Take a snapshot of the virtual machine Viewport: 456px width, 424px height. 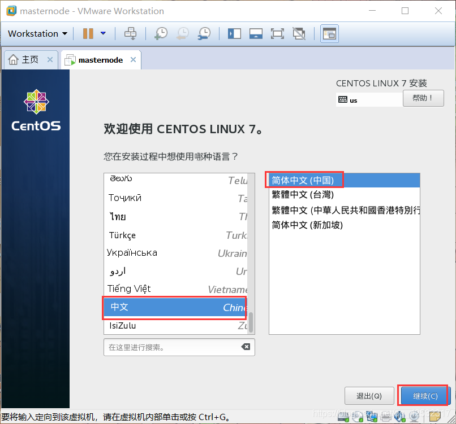[x=161, y=33]
